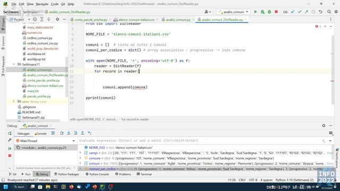Resume program in debug panel
The image size is (340, 191).
[10, 149]
